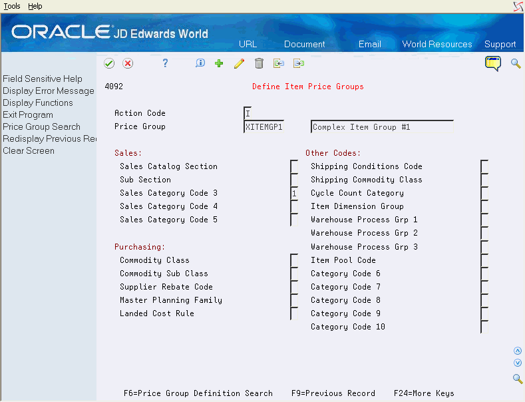Focus the Warehouse Process Grp 2 field
The height and width of the screenshot is (402, 525).
[484, 233]
